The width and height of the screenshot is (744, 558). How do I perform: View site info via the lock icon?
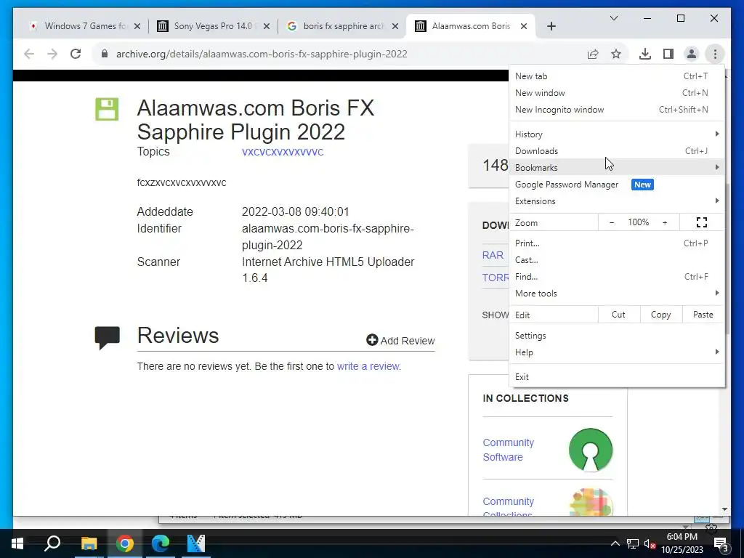click(x=105, y=54)
